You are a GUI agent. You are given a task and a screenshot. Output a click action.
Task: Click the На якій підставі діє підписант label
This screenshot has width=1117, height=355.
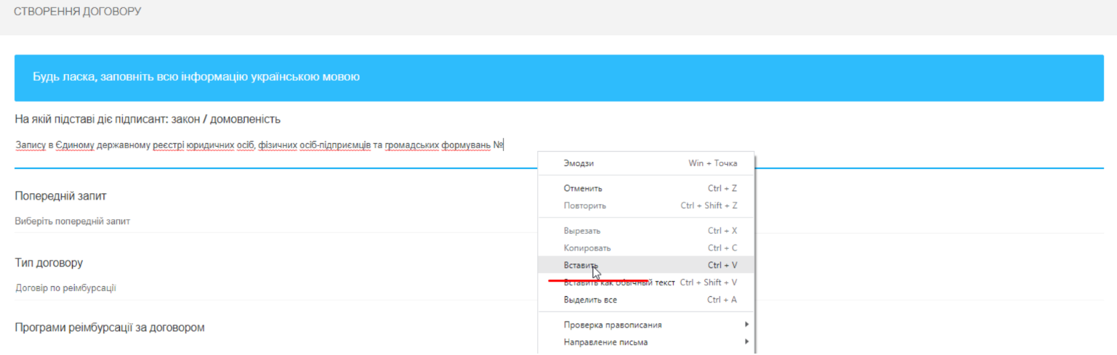pyautogui.click(x=148, y=118)
